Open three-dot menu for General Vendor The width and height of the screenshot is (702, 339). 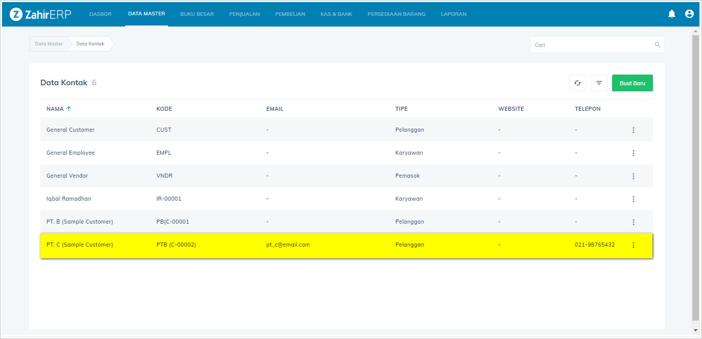pyautogui.click(x=633, y=176)
